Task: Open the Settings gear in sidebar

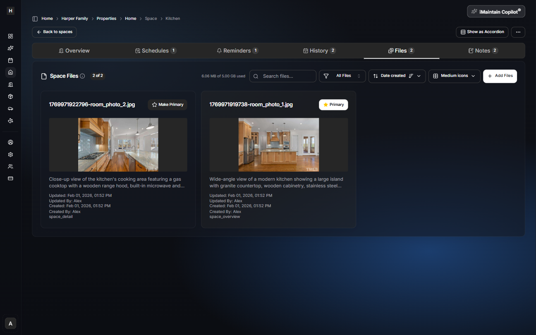Action: pyautogui.click(x=10, y=154)
